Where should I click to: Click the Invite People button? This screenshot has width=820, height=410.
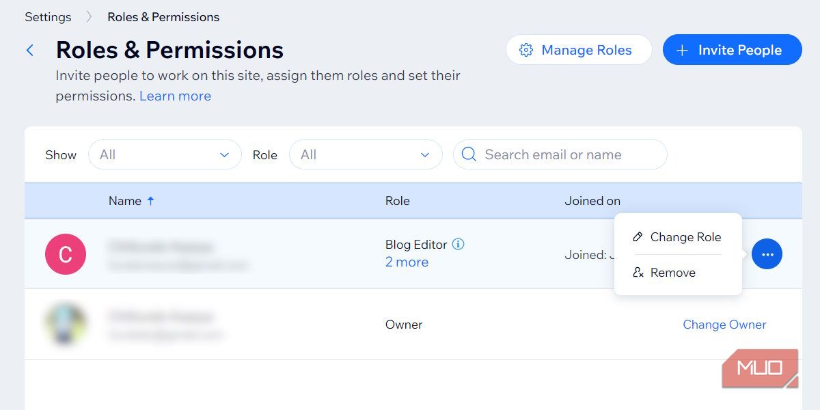click(x=732, y=50)
